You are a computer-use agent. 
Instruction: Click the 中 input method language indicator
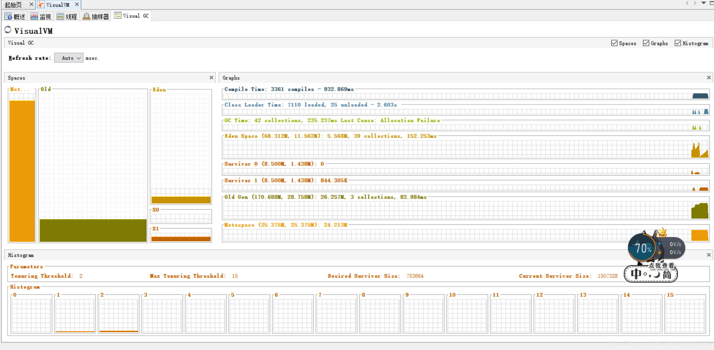pyautogui.click(x=636, y=274)
